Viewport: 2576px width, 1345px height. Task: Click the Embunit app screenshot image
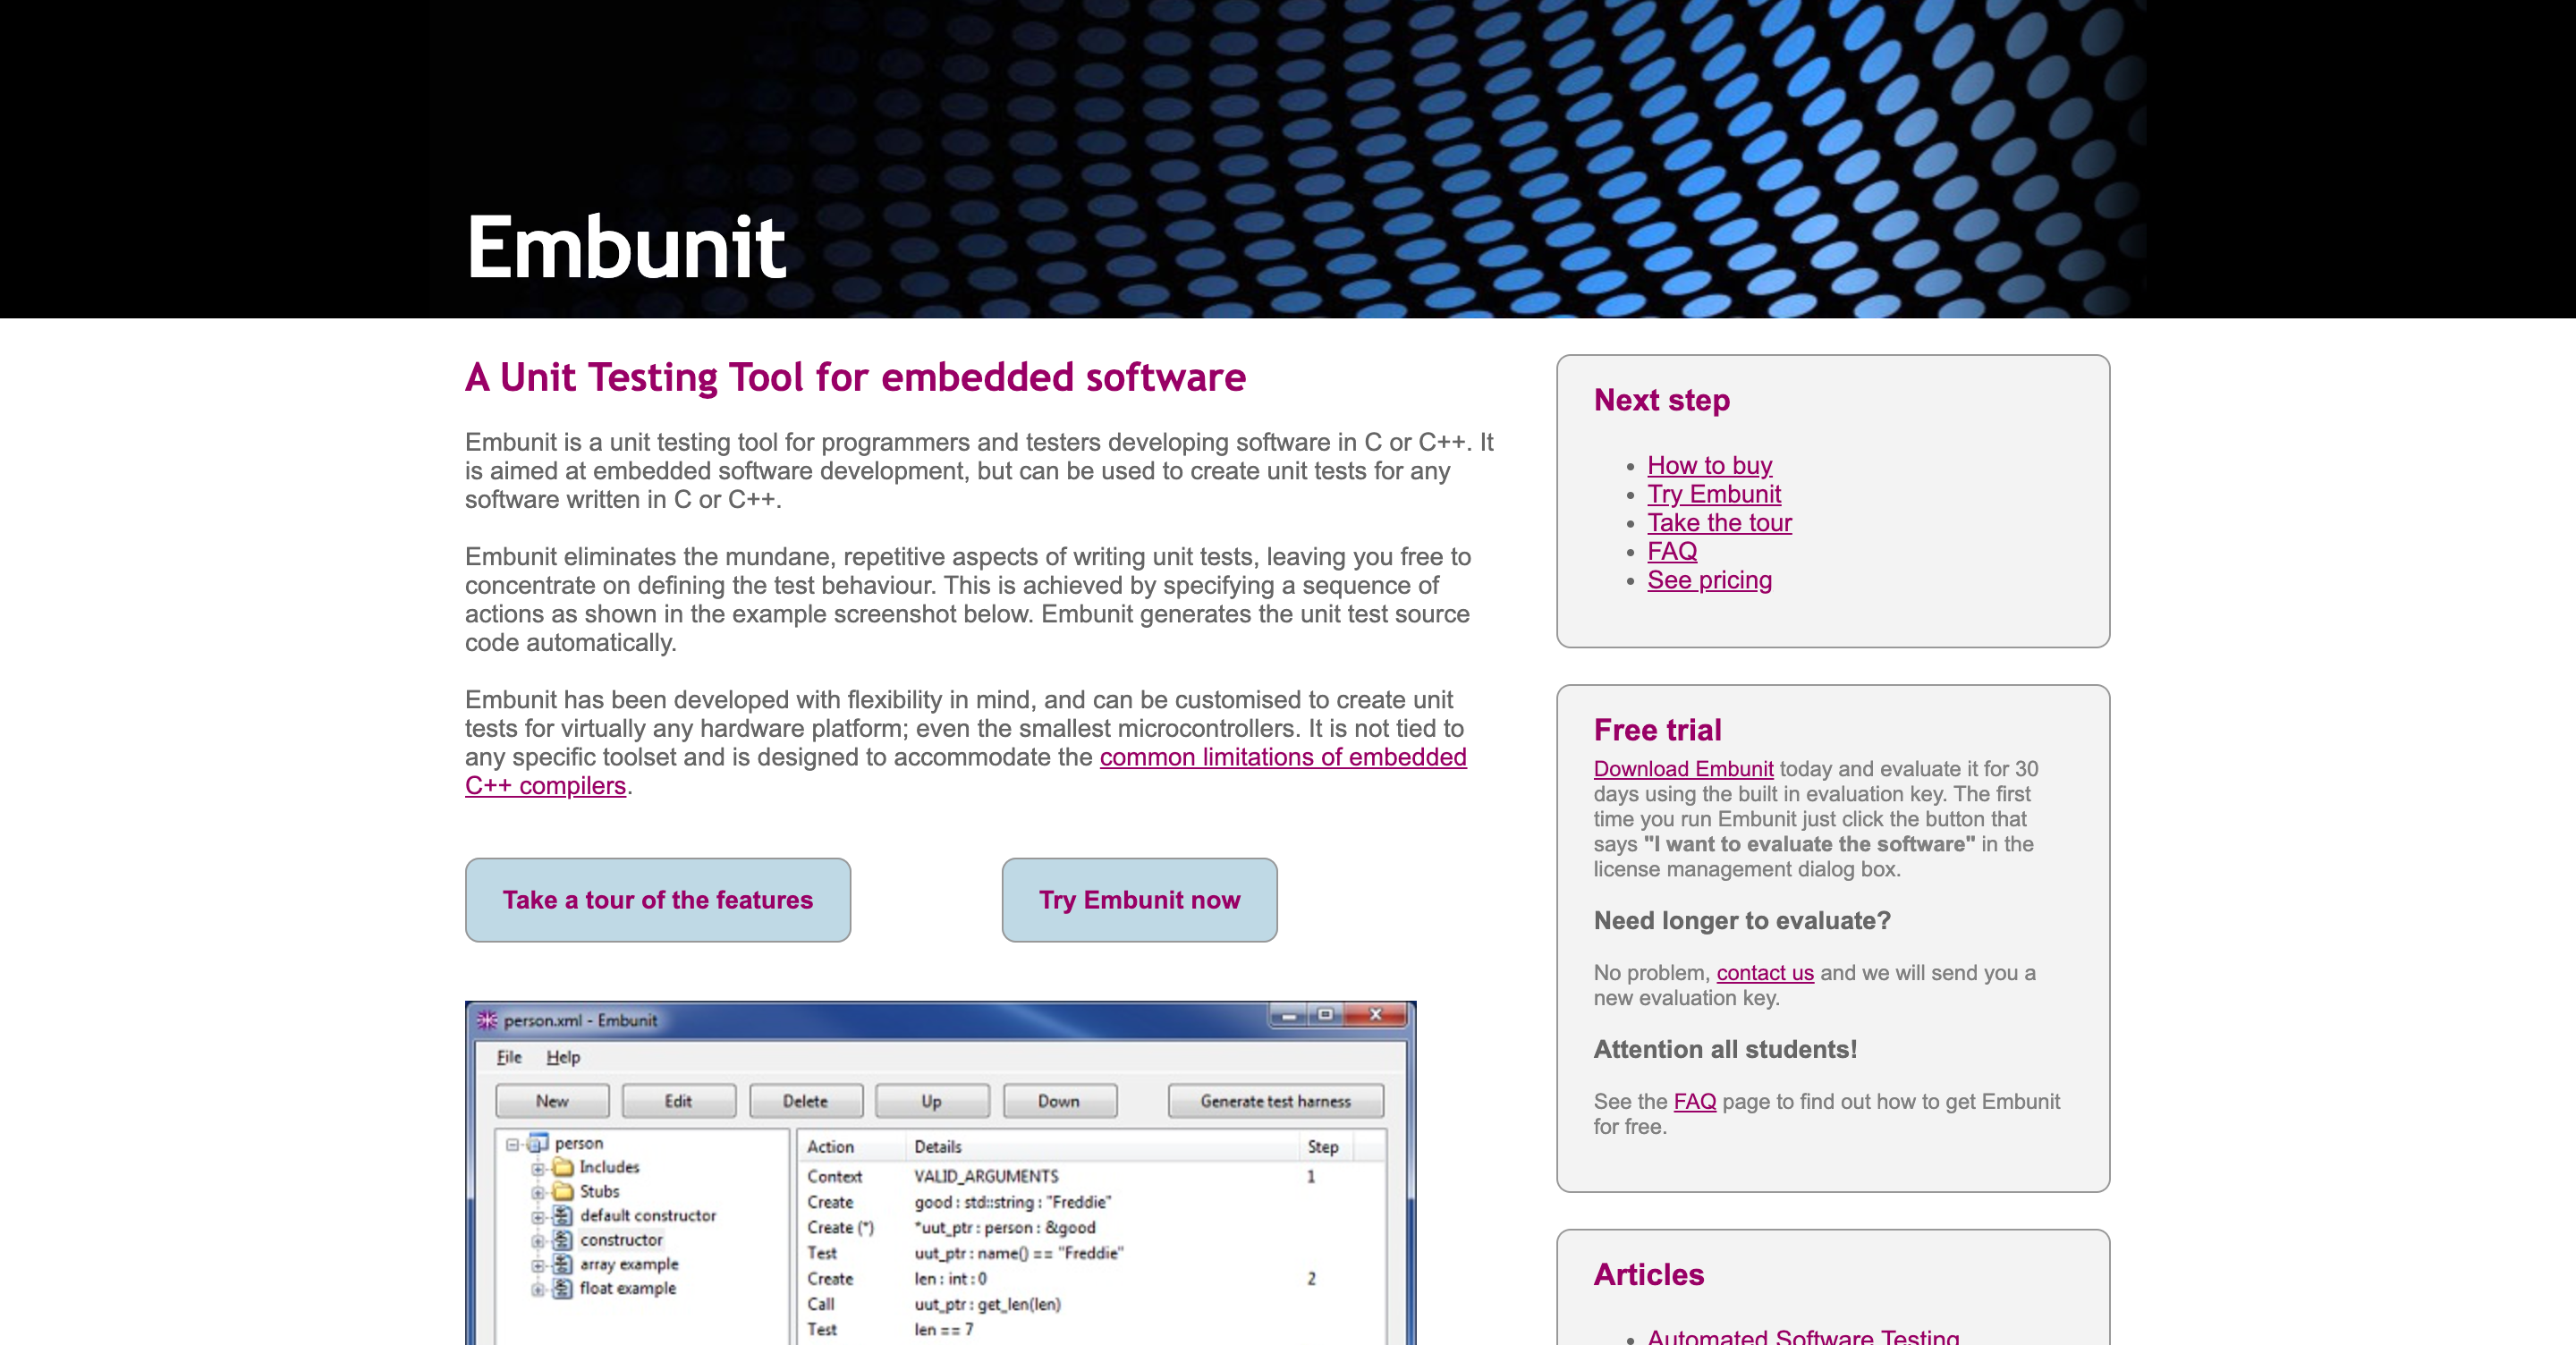[x=941, y=1173]
